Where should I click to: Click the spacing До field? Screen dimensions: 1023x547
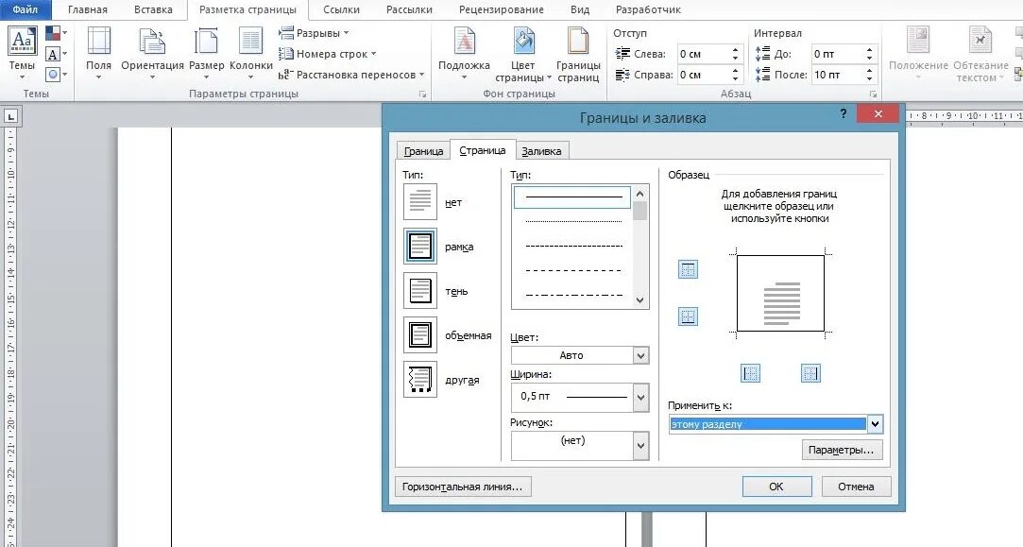(837, 54)
